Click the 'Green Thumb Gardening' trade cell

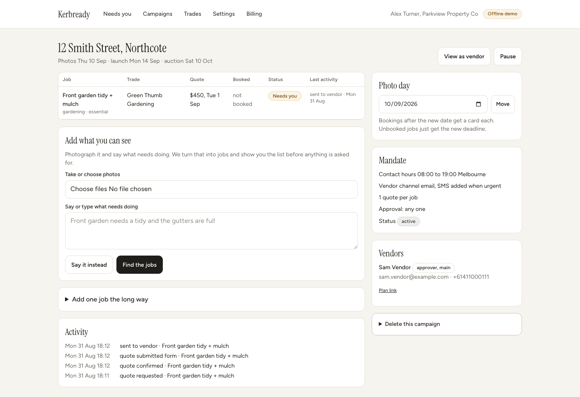[x=145, y=100]
